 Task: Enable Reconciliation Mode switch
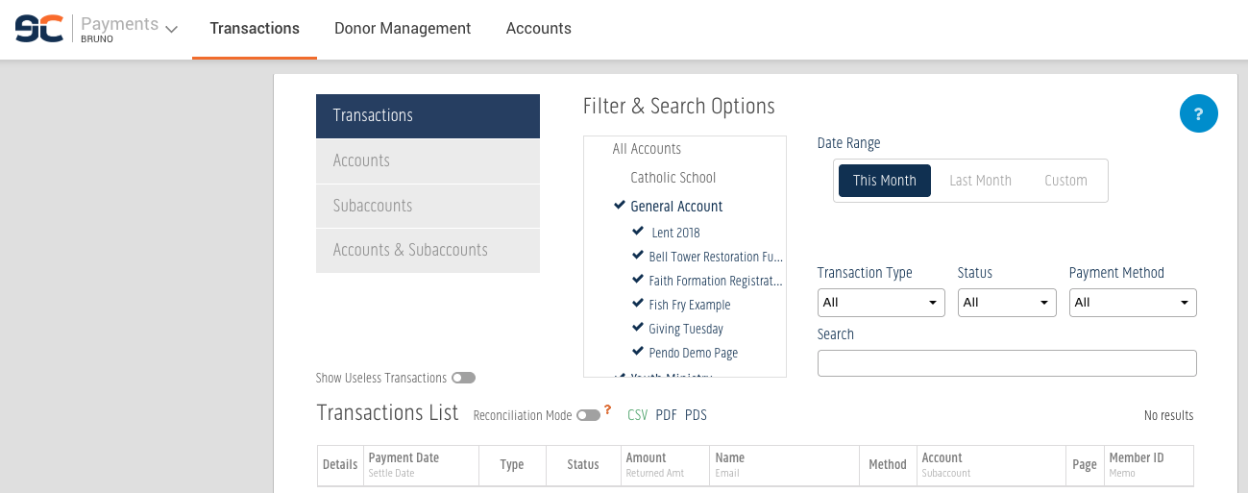588,415
